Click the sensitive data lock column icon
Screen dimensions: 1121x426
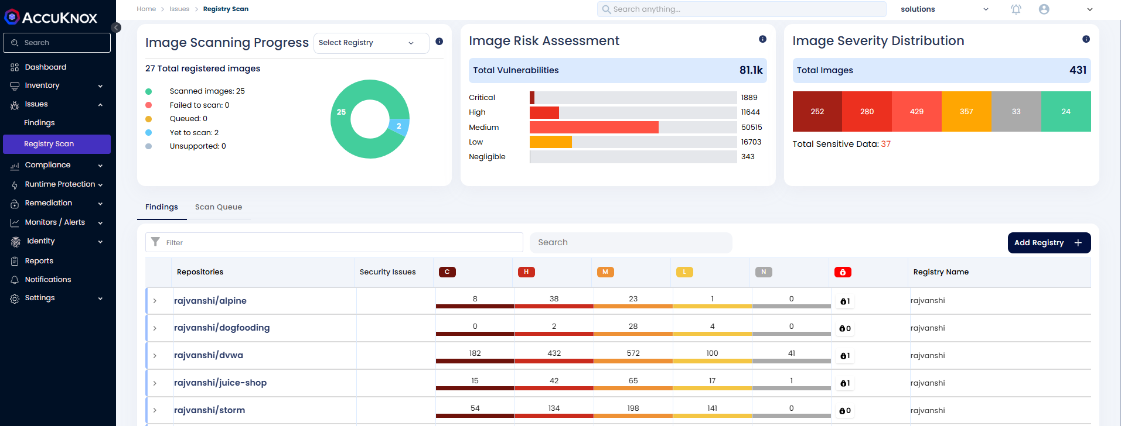click(x=843, y=272)
